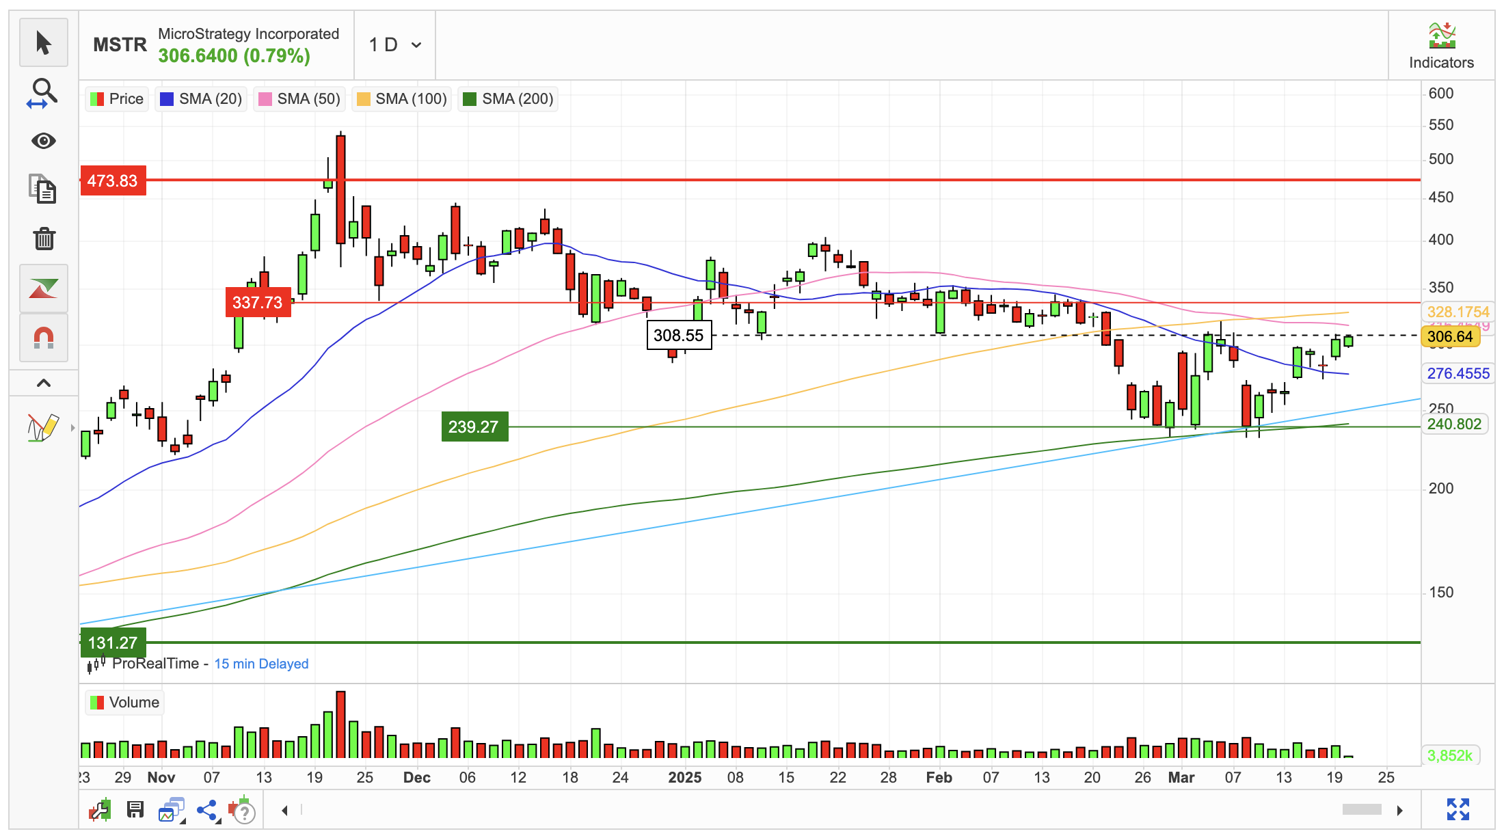Viewport: 1504px width, 838px height.
Task: Click the 240.802 SMA value tag
Action: (1454, 424)
